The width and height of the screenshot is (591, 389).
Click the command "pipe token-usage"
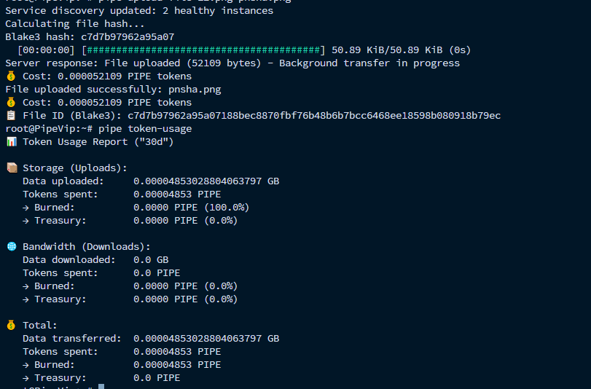click(x=145, y=128)
